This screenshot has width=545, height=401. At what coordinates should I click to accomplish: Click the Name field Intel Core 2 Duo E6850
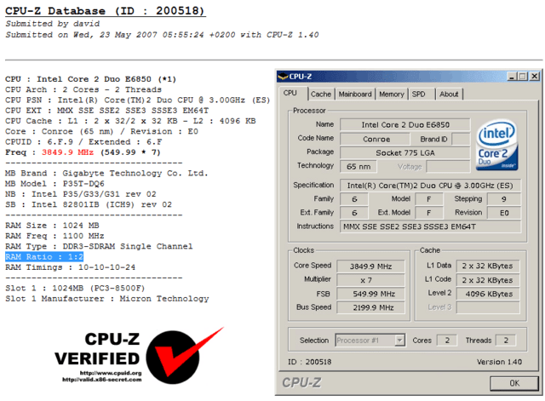pyautogui.click(x=405, y=125)
